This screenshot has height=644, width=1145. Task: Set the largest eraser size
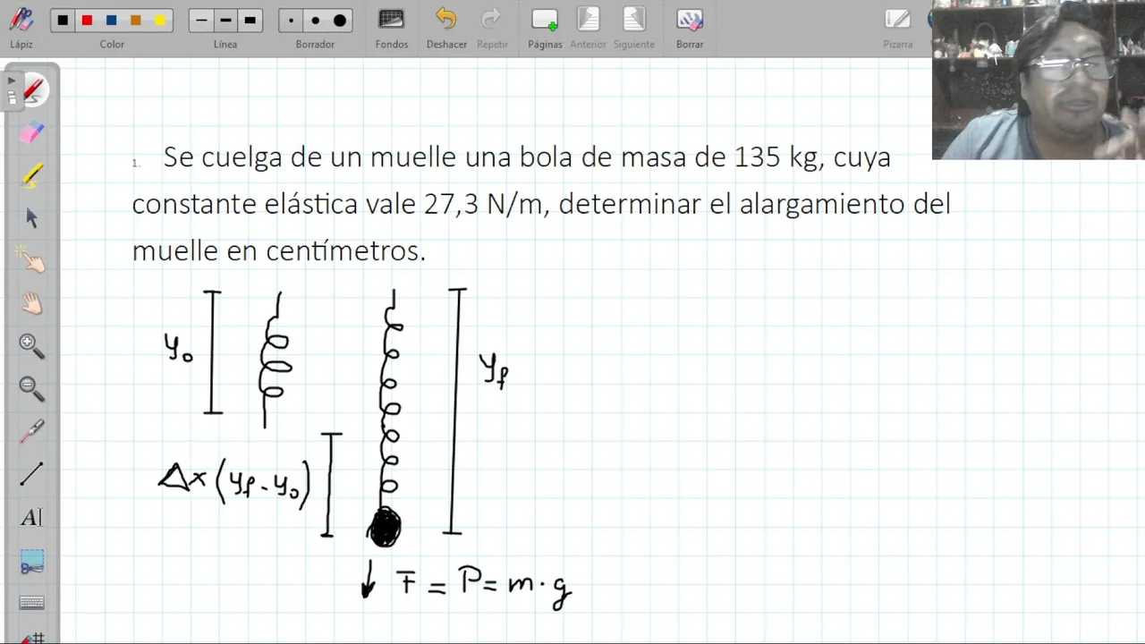click(x=340, y=21)
